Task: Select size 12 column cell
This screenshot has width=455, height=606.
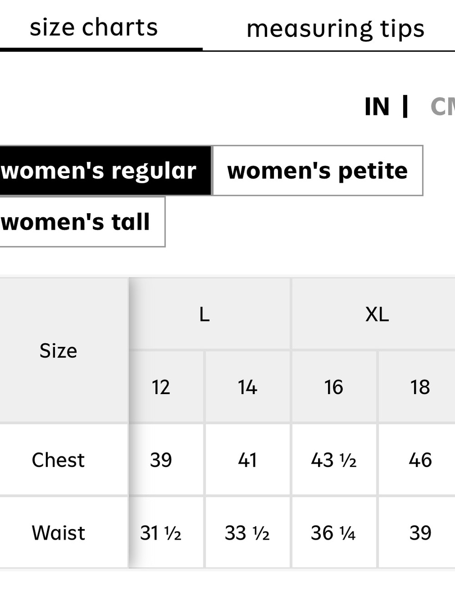Action: point(167,387)
